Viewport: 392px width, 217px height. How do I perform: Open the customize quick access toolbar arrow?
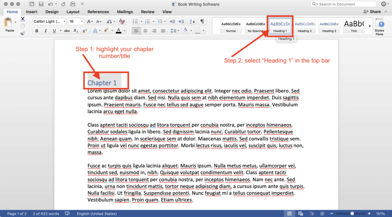[82, 4]
